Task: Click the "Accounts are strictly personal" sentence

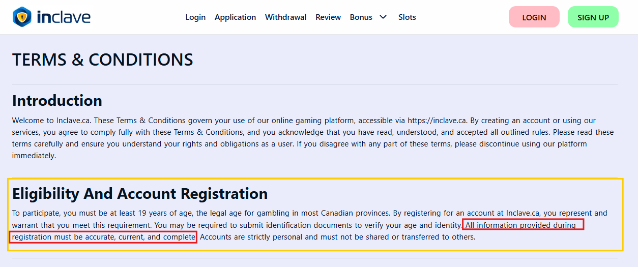Action: point(337,237)
